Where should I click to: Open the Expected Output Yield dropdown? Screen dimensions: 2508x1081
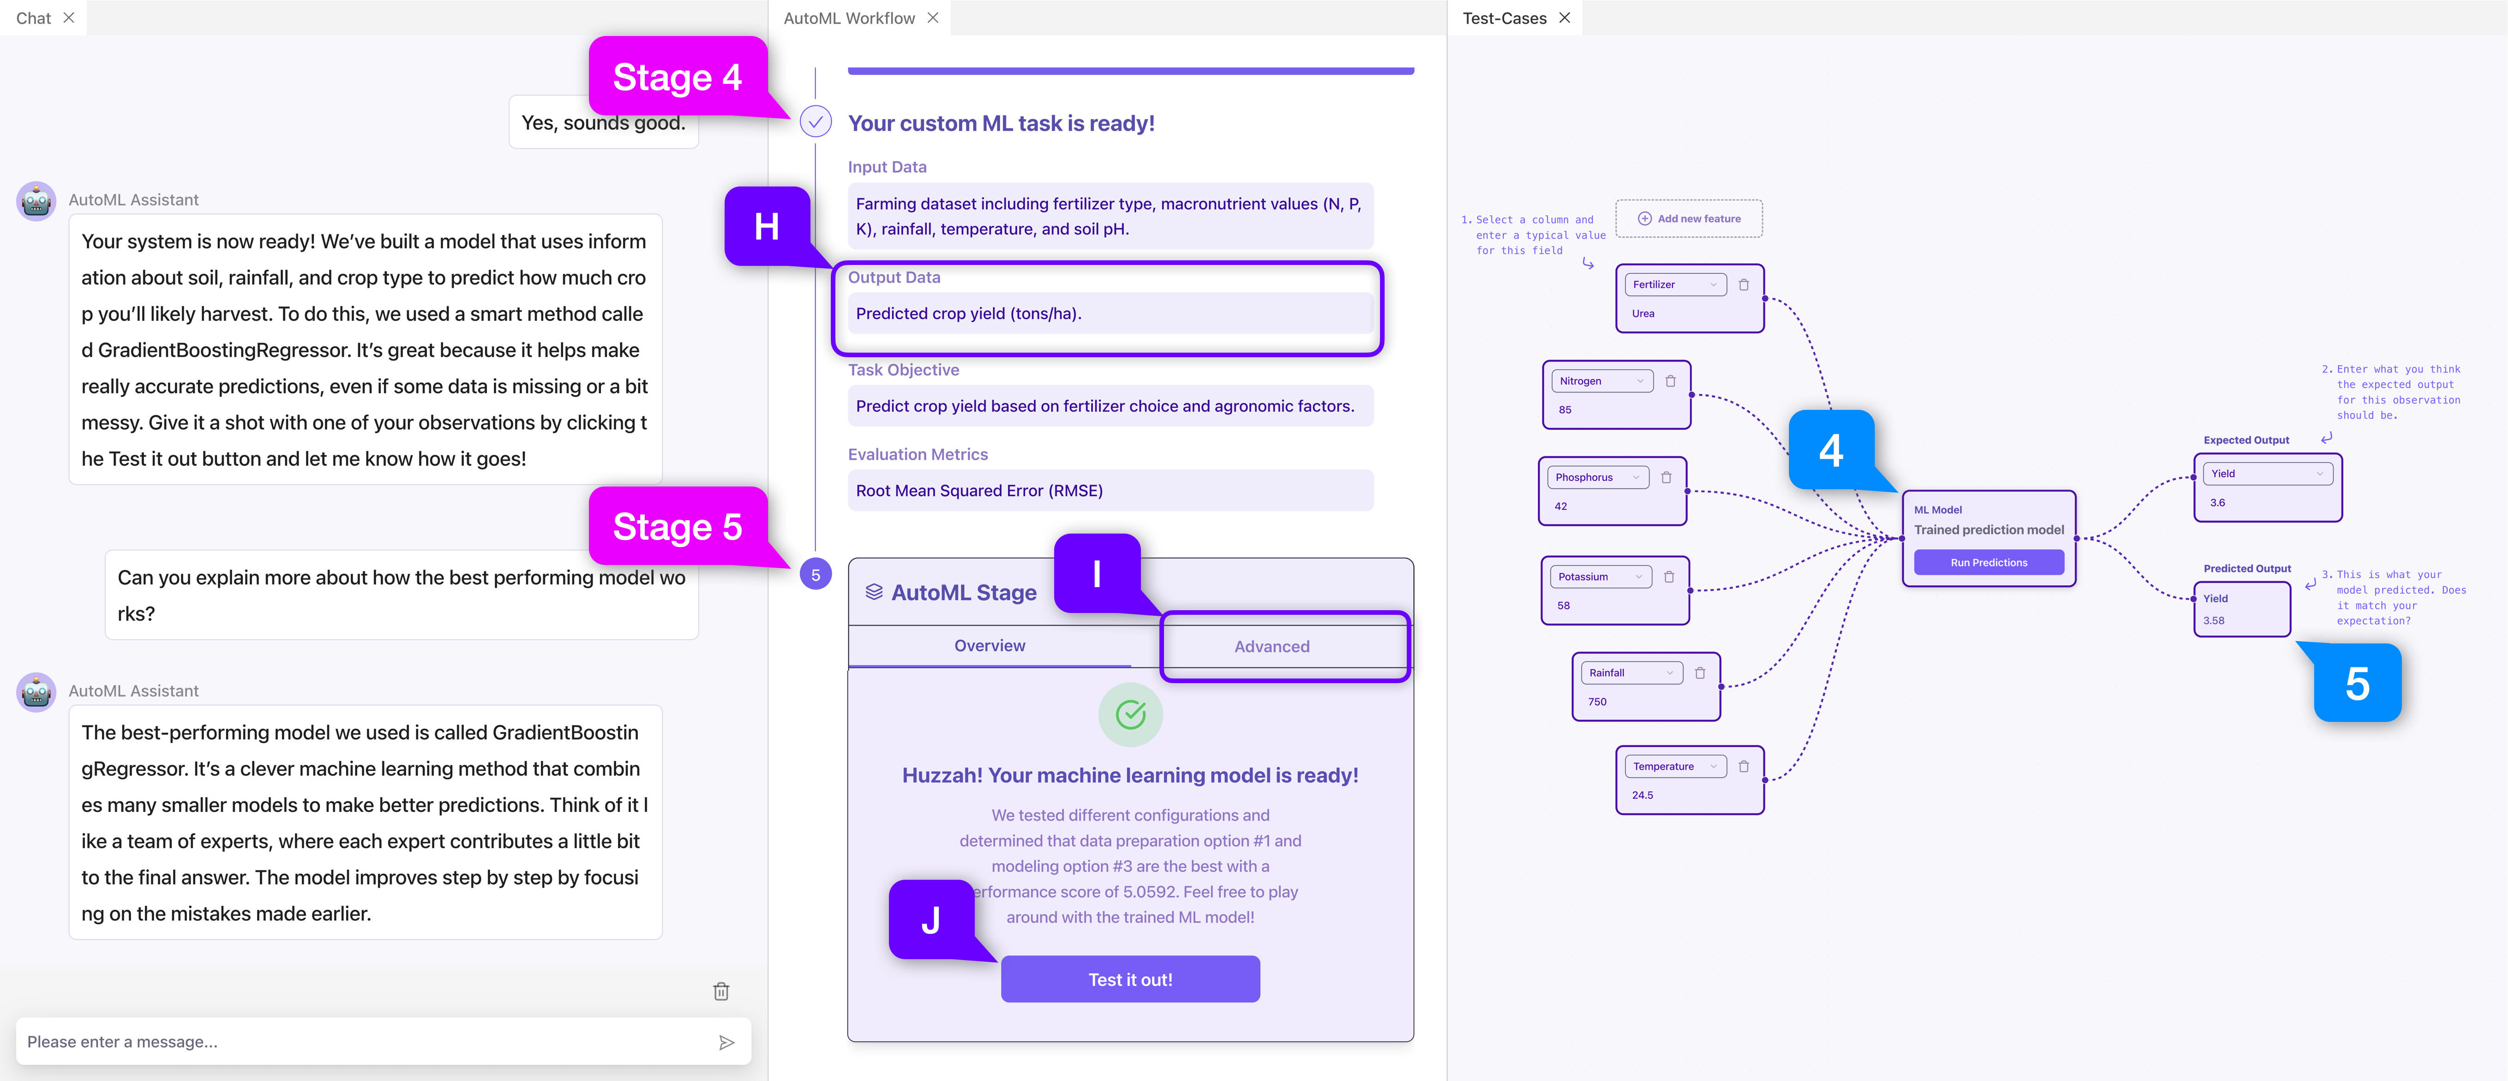click(2268, 474)
